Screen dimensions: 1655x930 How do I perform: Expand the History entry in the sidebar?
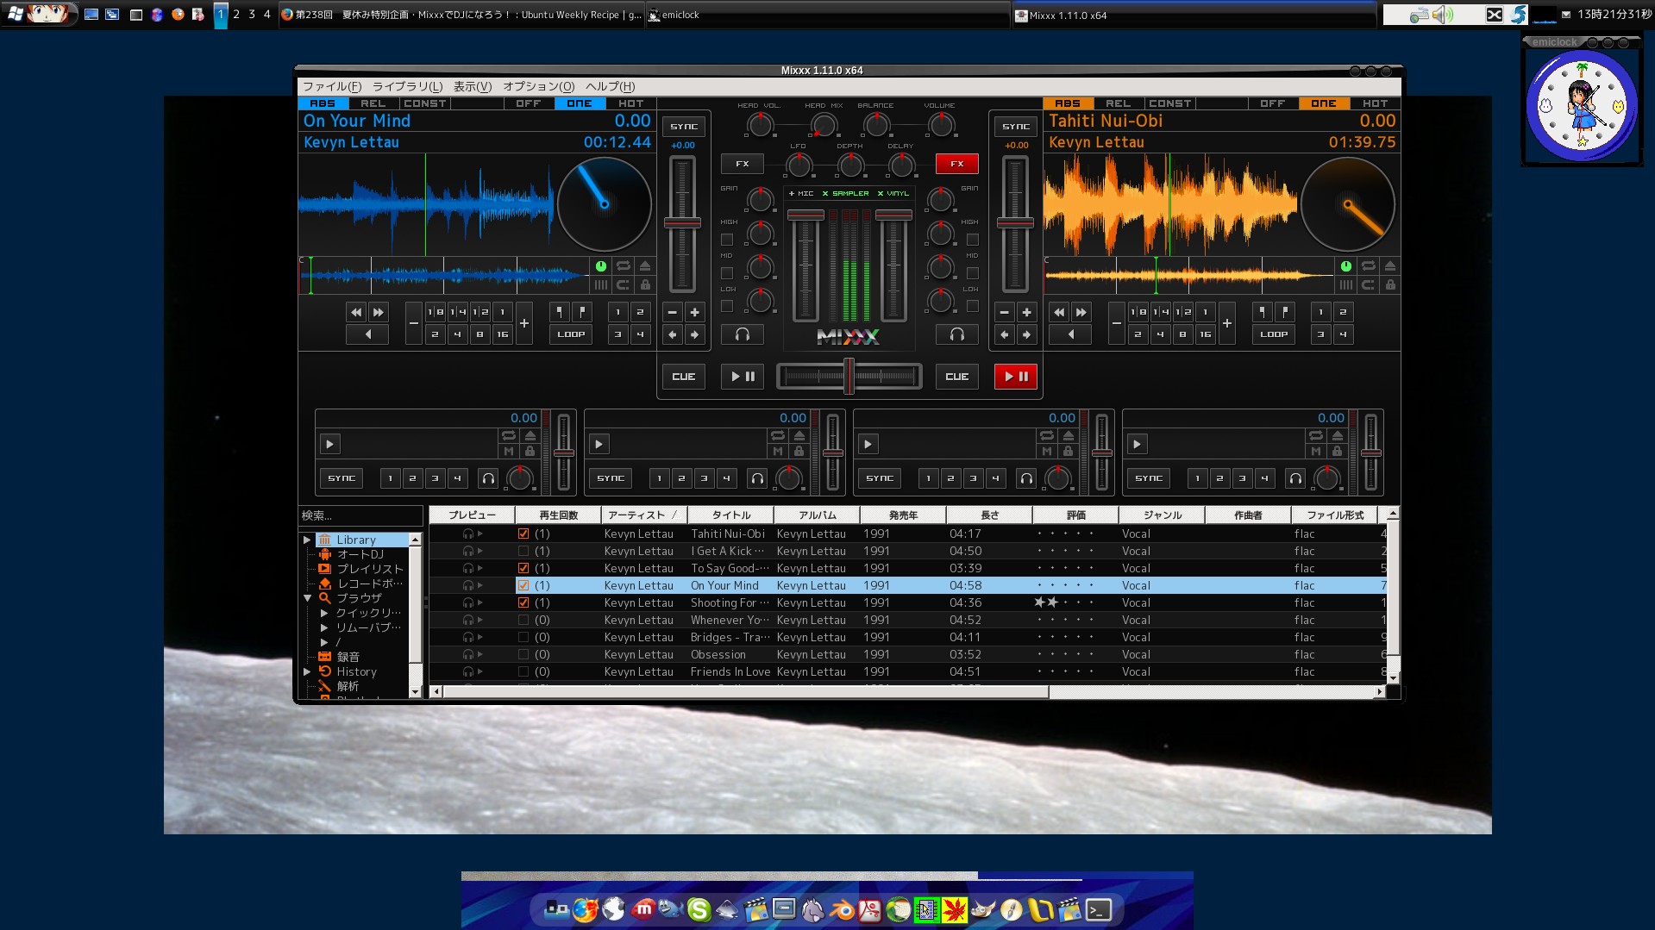pos(307,671)
